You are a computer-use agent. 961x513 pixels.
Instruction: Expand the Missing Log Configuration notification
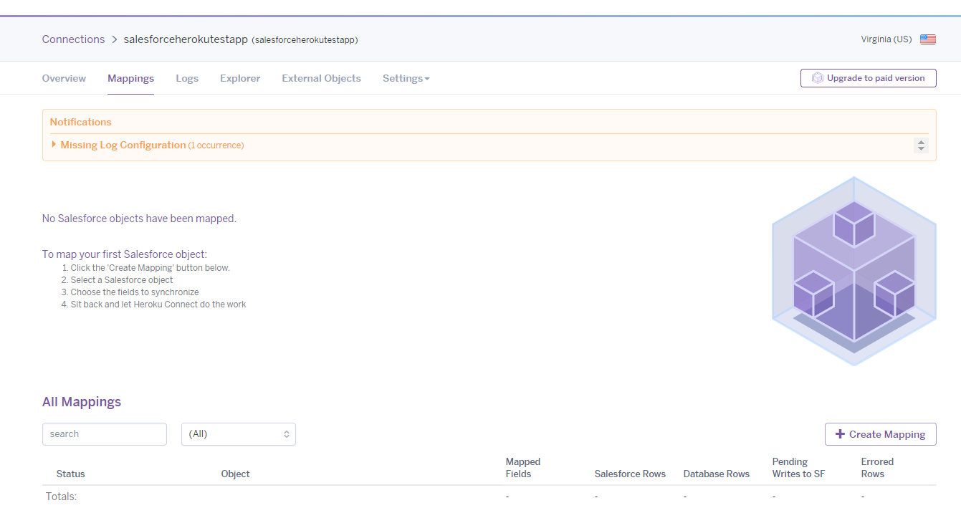pyautogui.click(x=123, y=145)
